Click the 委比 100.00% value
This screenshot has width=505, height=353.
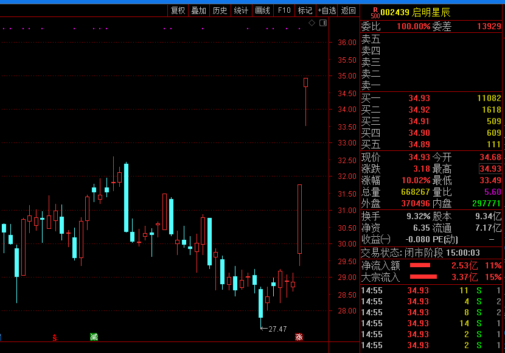pyautogui.click(x=414, y=26)
